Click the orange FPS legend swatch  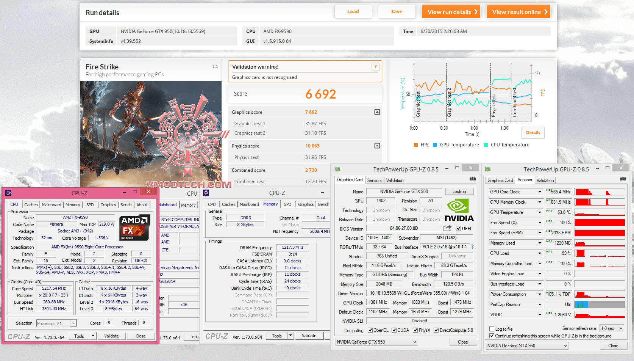[415, 145]
